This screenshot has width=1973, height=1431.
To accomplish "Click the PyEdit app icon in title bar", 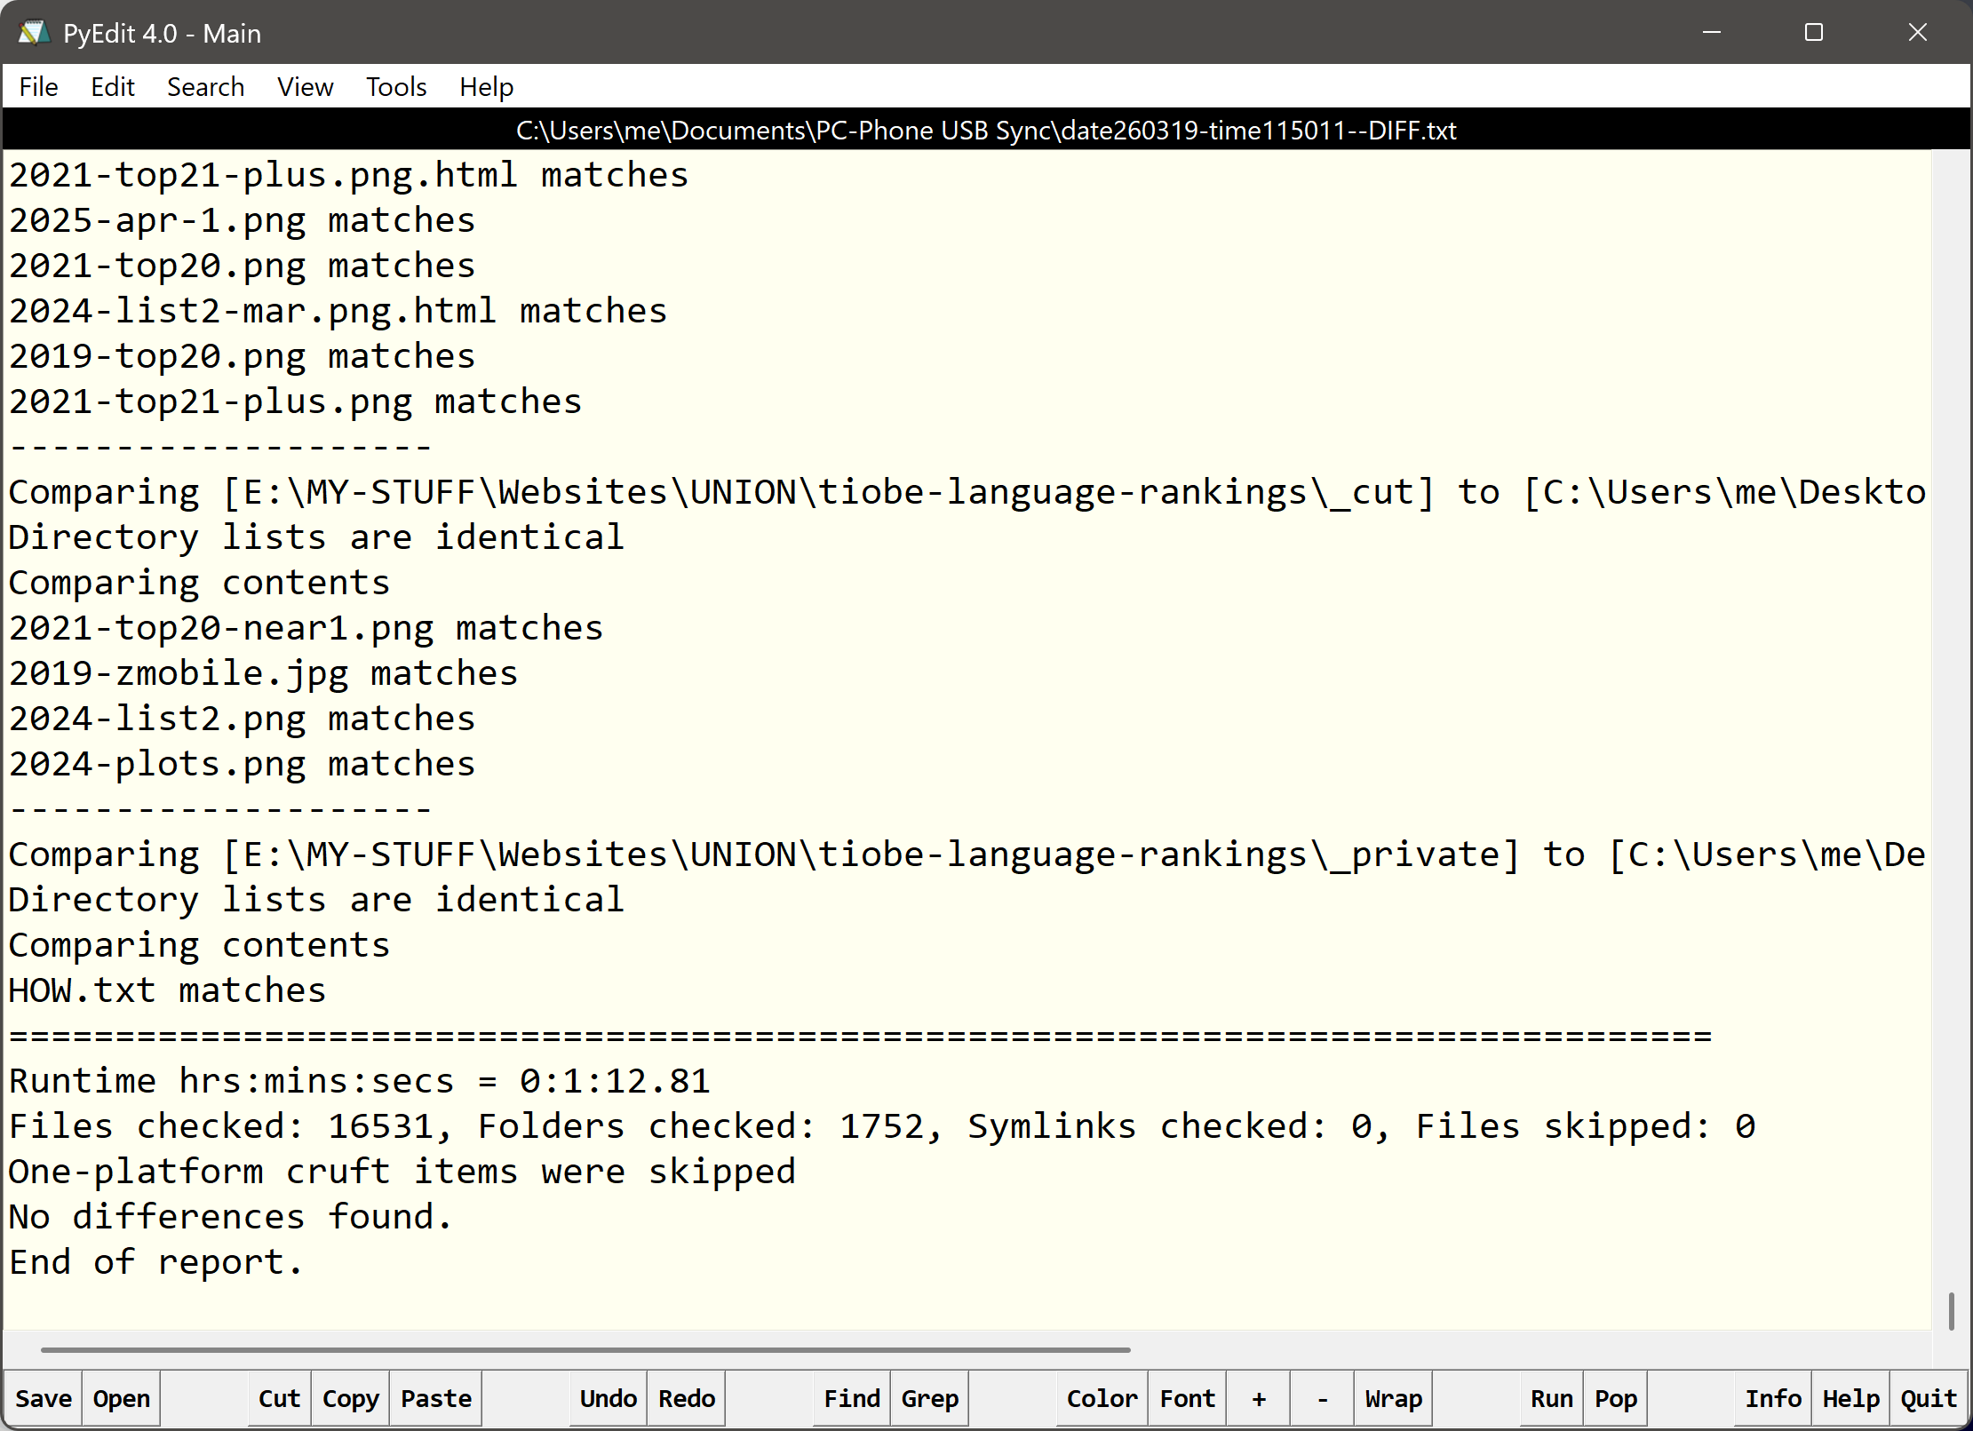I will pos(34,33).
